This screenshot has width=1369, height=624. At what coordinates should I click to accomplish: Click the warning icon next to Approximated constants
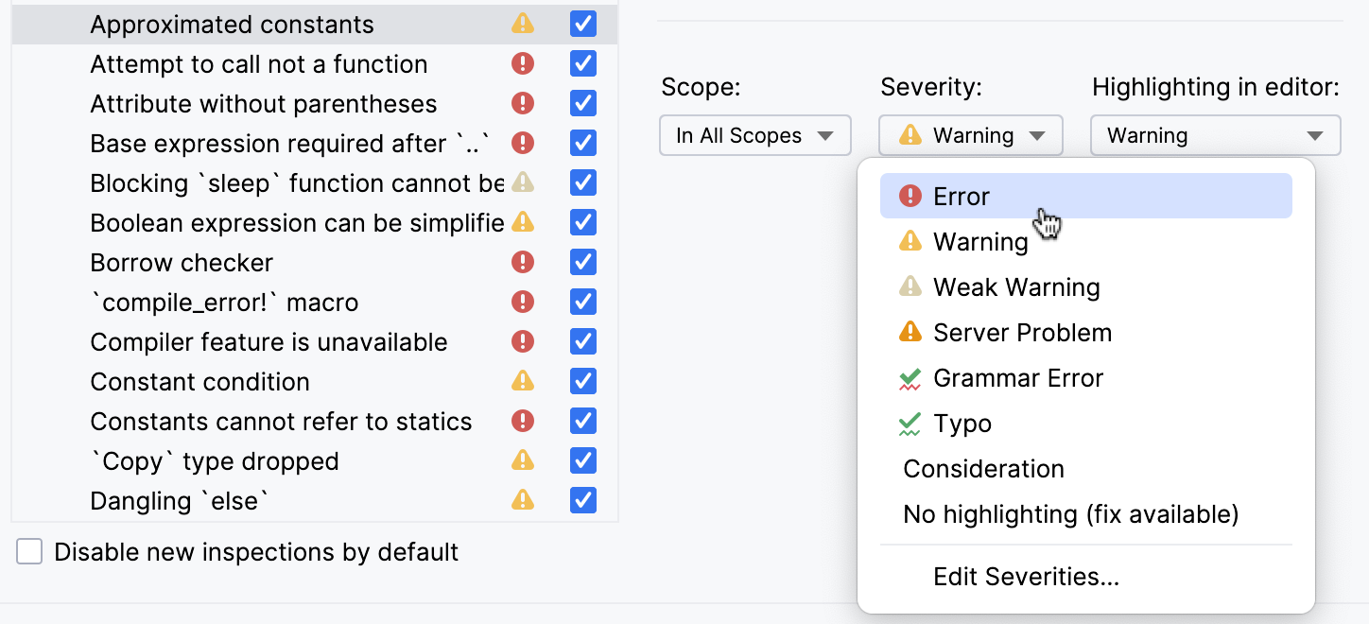click(x=522, y=24)
